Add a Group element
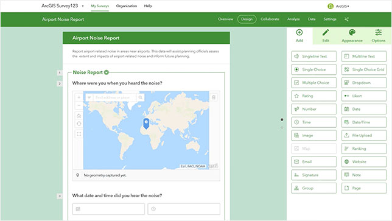This screenshot has height=221, width=392. pyautogui.click(x=313, y=188)
